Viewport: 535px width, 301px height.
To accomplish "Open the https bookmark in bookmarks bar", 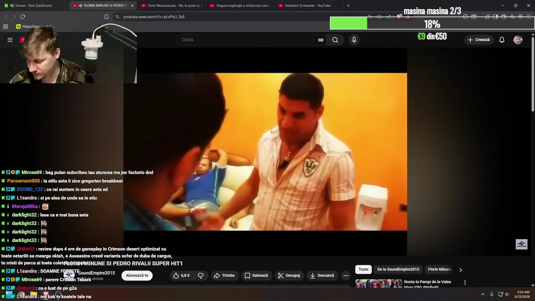I will pos(36,26).
